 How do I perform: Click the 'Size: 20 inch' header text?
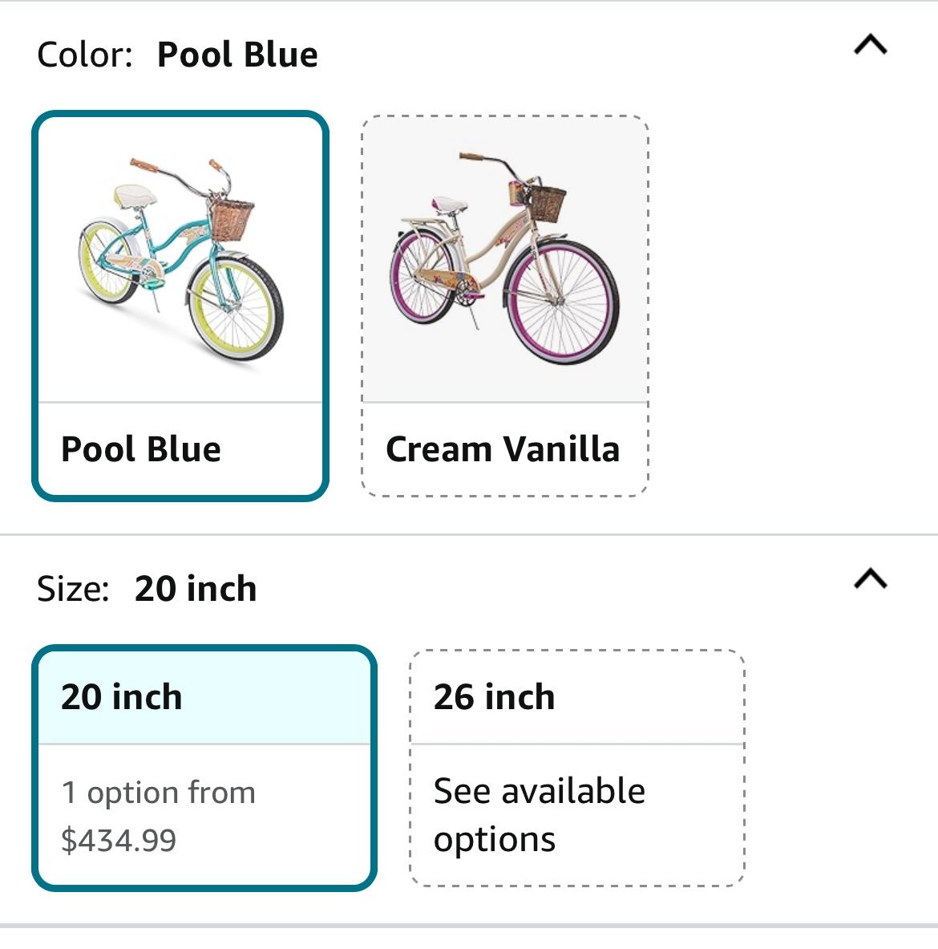coord(147,589)
